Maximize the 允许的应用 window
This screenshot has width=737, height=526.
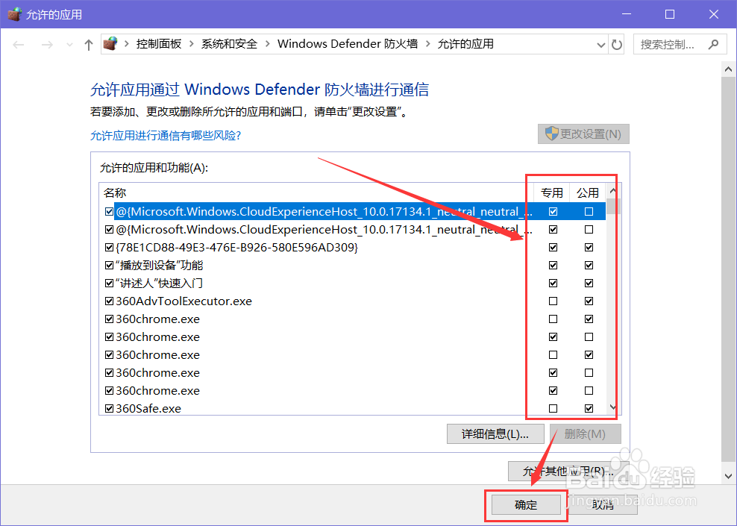click(670, 14)
